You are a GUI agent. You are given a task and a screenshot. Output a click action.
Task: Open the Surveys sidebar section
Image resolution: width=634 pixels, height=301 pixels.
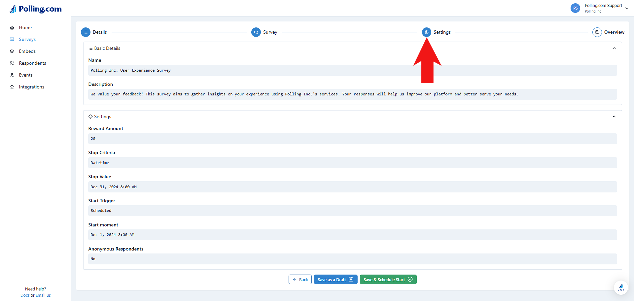click(27, 39)
